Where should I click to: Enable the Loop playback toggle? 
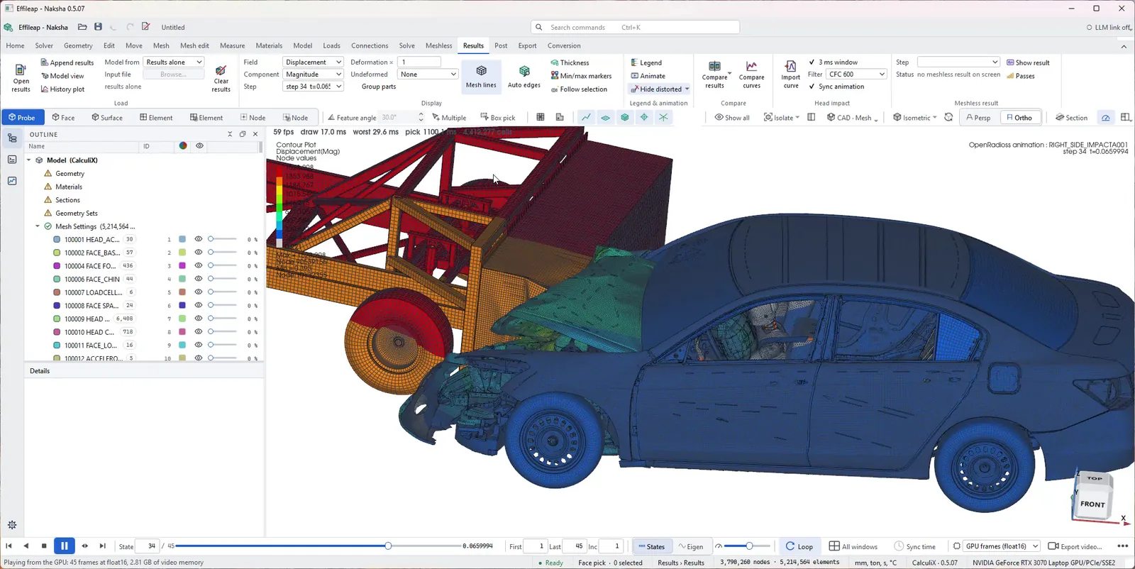[799, 546]
